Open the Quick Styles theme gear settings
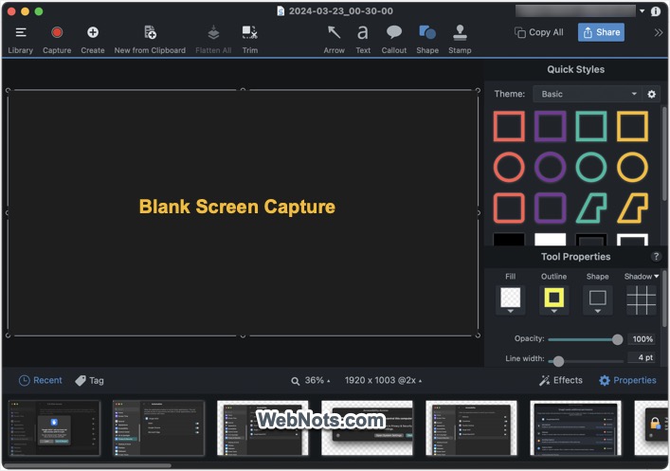670x471 pixels. (651, 94)
